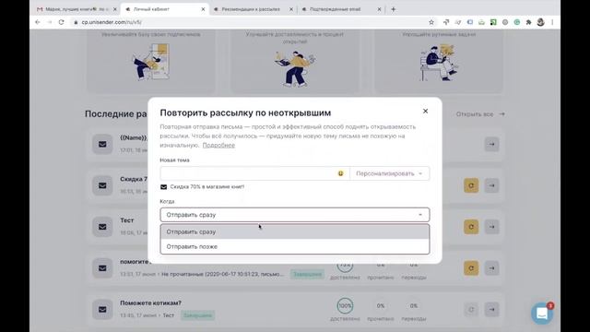Click the green square extension icon

[x=493, y=22]
